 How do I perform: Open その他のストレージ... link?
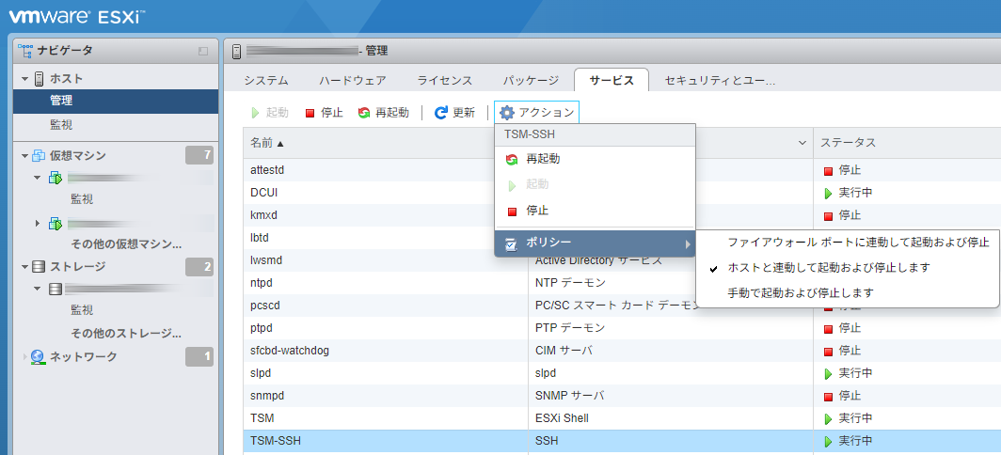[126, 333]
